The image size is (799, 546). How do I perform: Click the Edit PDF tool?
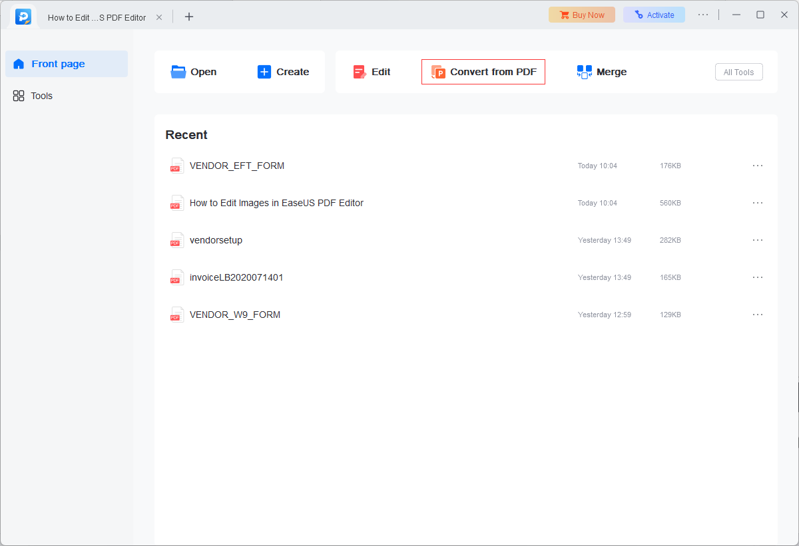click(x=372, y=72)
